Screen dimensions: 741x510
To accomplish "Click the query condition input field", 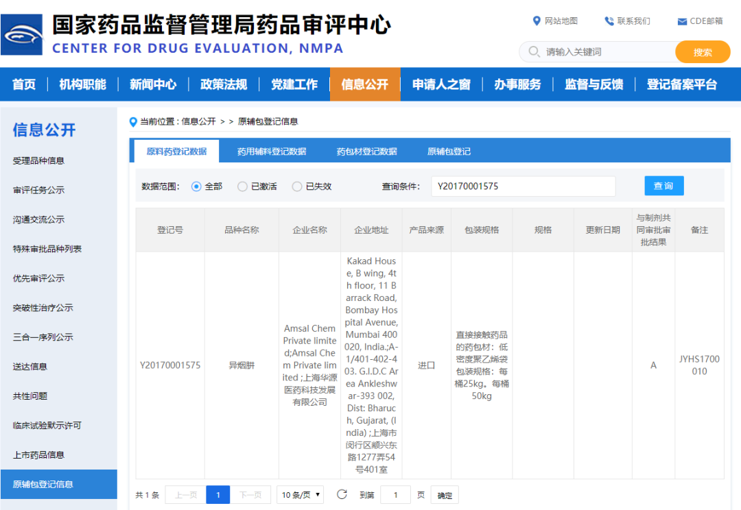I will [x=523, y=186].
